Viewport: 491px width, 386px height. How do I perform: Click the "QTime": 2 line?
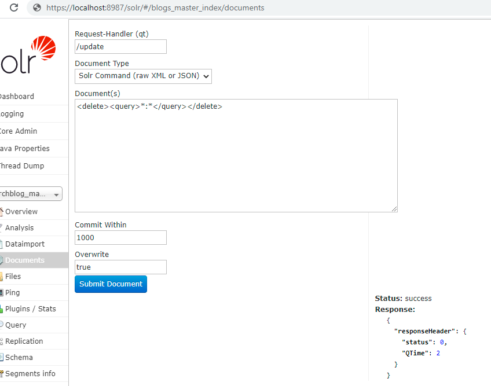point(421,353)
